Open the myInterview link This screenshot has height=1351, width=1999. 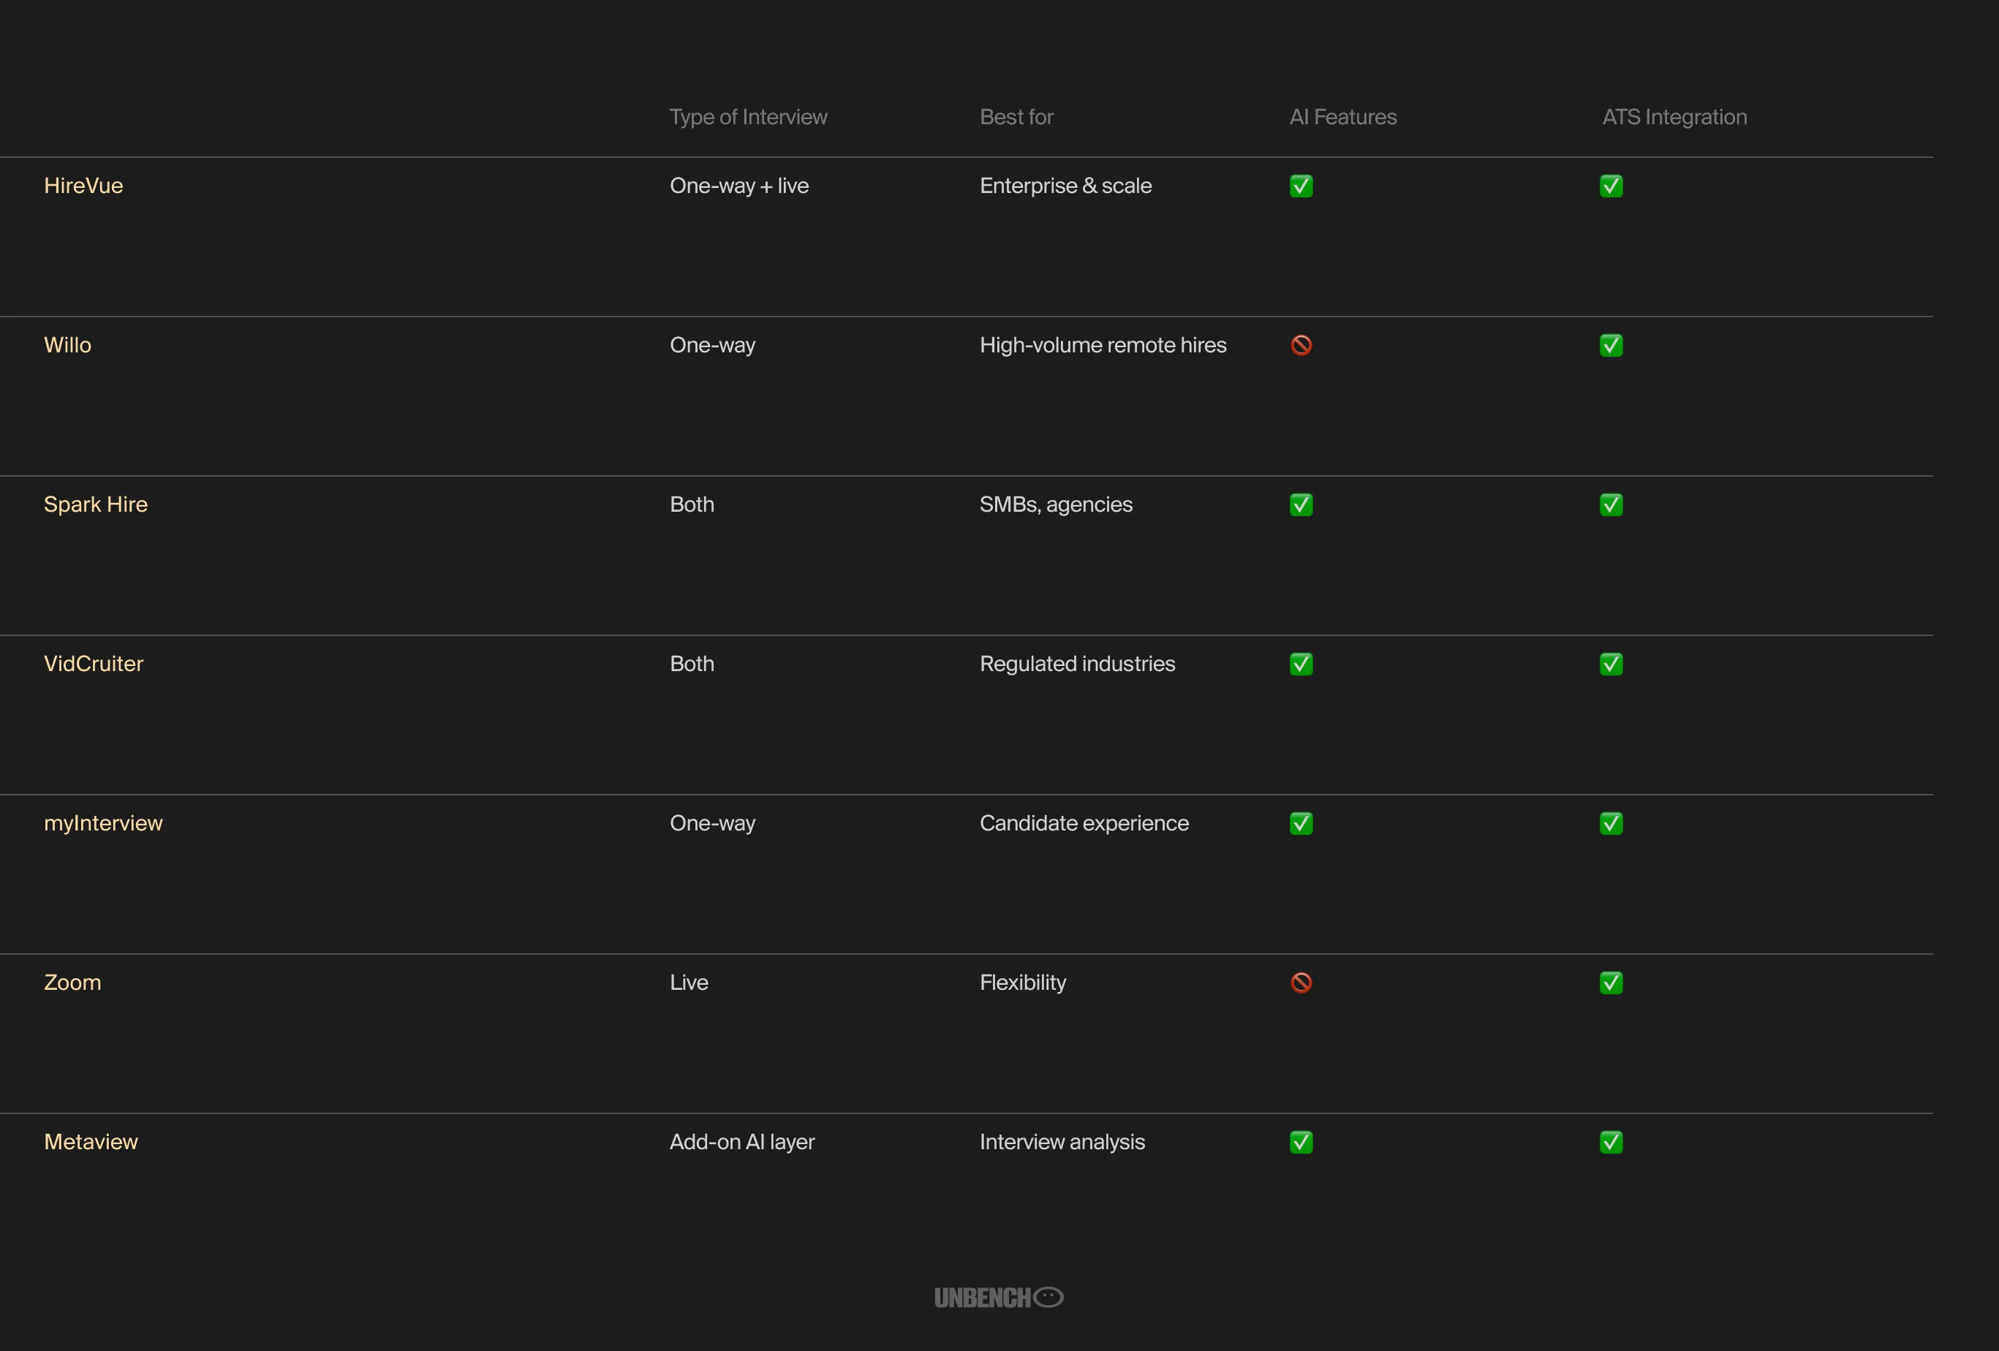[103, 823]
